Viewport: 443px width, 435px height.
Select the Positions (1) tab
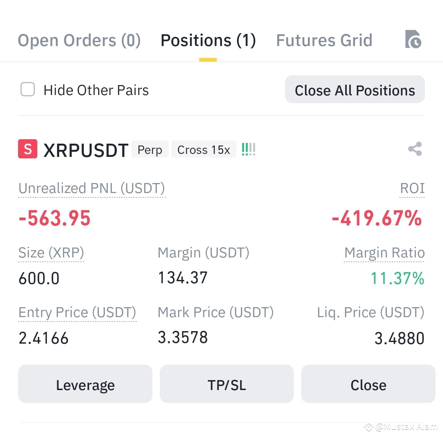(208, 40)
